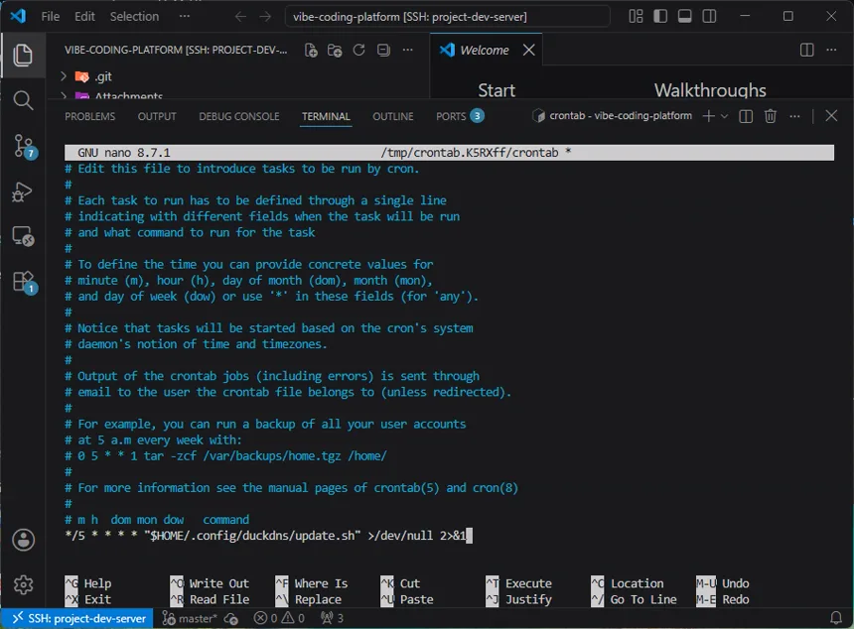Open Source Control view with 7 changes
854x629 pixels.
24,147
